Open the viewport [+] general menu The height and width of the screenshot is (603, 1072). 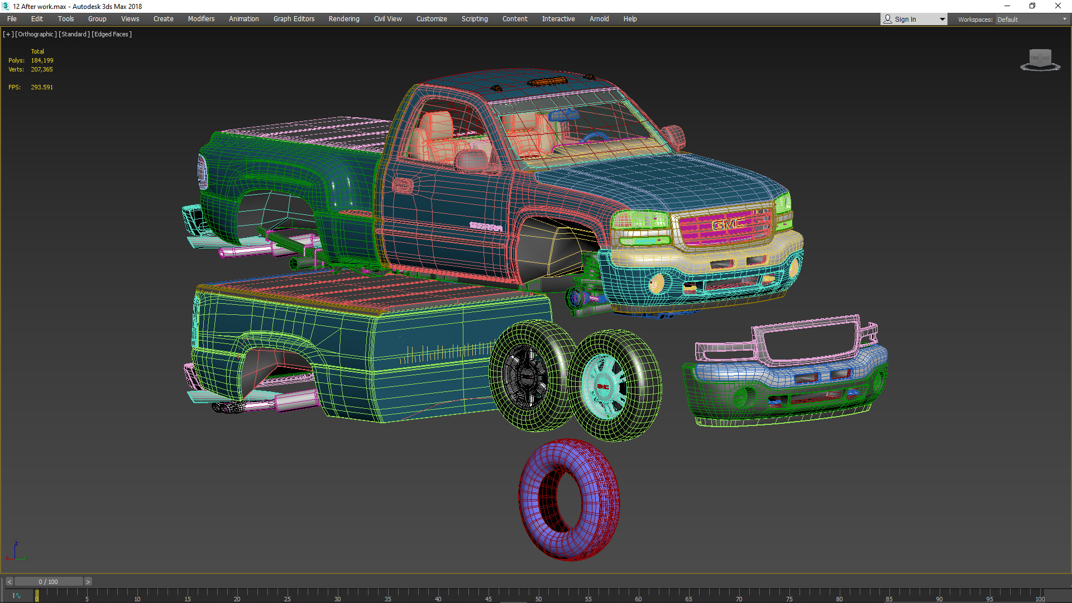(x=8, y=34)
